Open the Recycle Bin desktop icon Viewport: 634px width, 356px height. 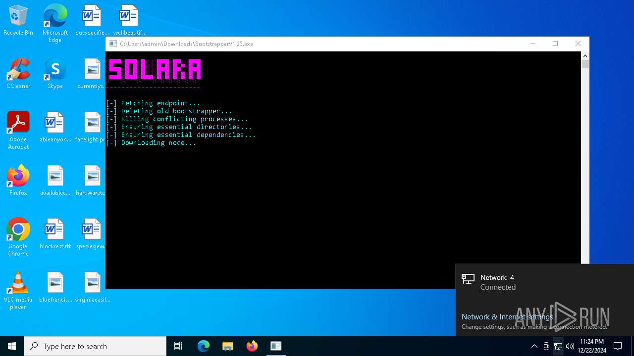click(18, 21)
